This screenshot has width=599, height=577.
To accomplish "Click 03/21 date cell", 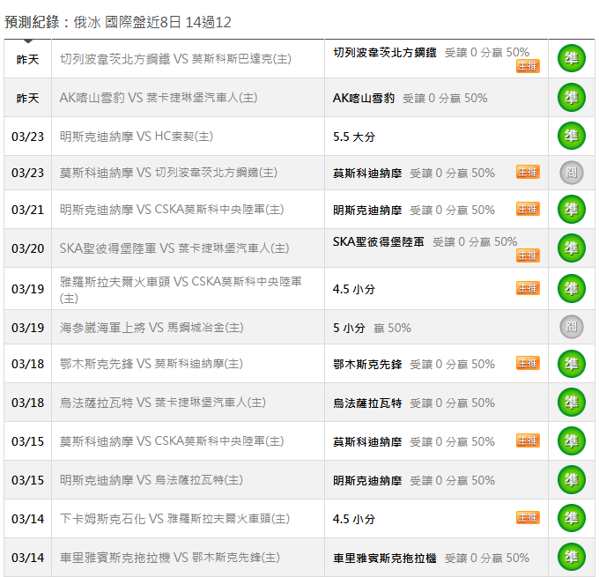I will pos(28,210).
